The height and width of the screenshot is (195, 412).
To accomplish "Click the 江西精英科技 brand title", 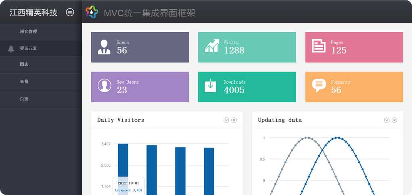I will [33, 12].
